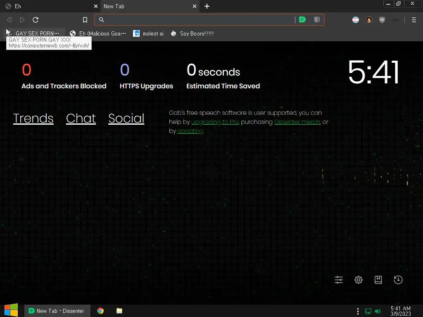
Task: Click the 'Ads and Trackers Blocked' counter
Action: (x=64, y=76)
